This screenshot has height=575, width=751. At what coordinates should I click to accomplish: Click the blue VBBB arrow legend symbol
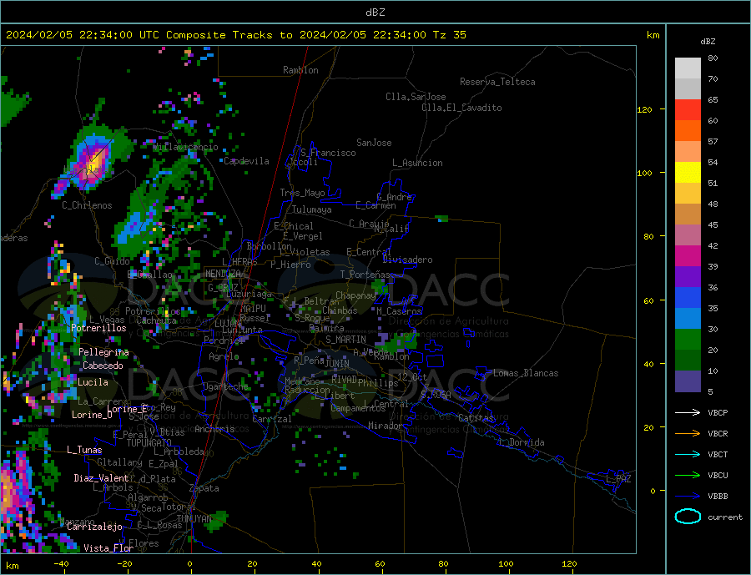688,496
